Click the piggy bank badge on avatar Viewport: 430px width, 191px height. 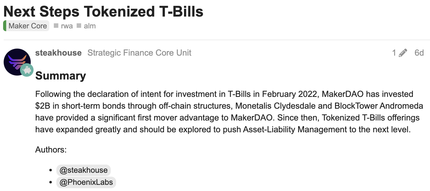coord(27,70)
